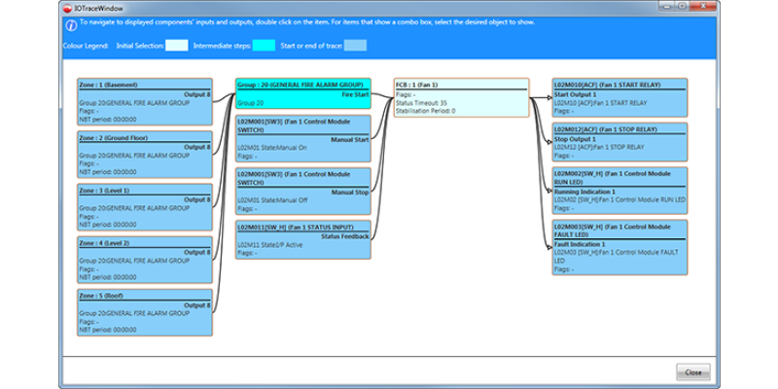Image resolution: width=778 pixels, height=389 pixels.
Task: Click the Start or end of trace swatch
Action: pyautogui.click(x=356, y=45)
